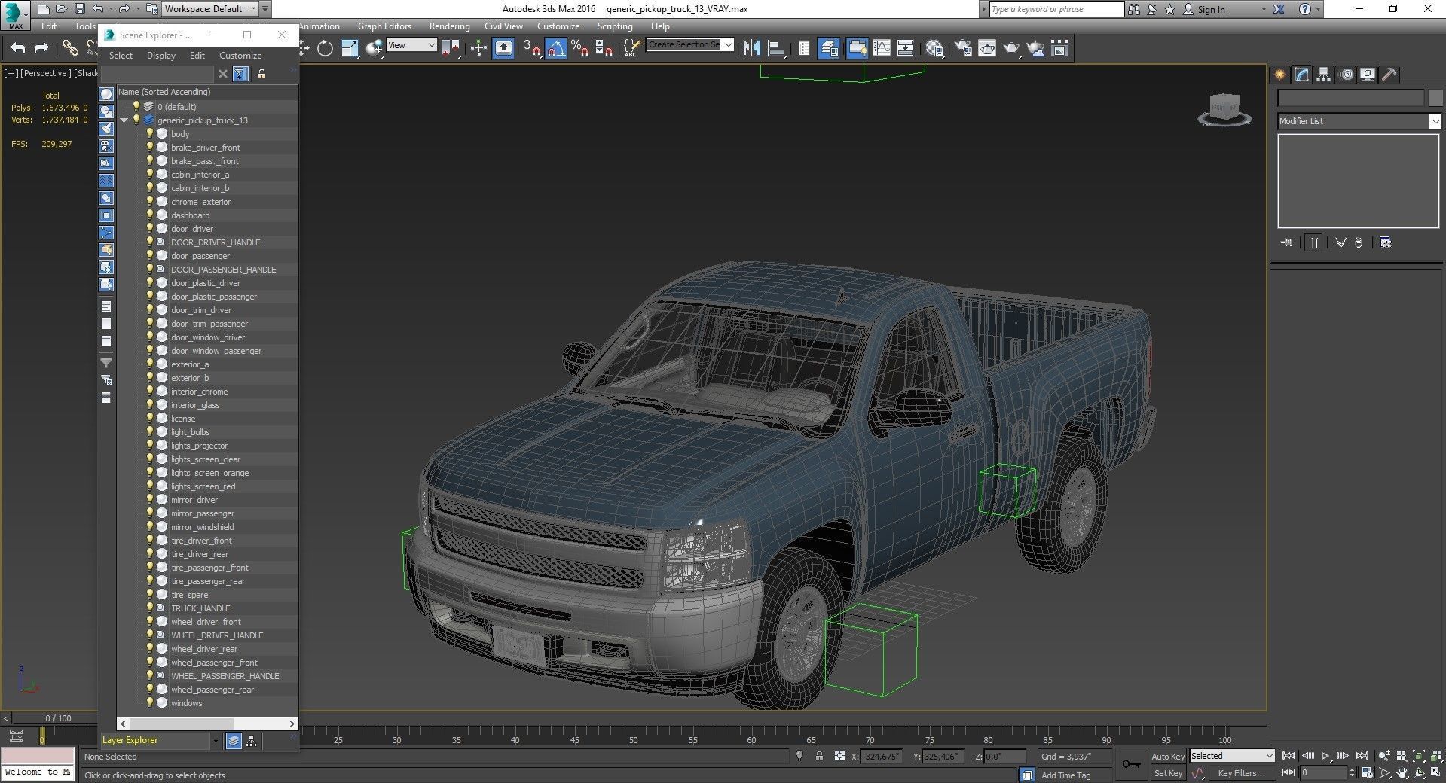Open Scene Explorer Display menu
The height and width of the screenshot is (783, 1446).
[x=160, y=56]
